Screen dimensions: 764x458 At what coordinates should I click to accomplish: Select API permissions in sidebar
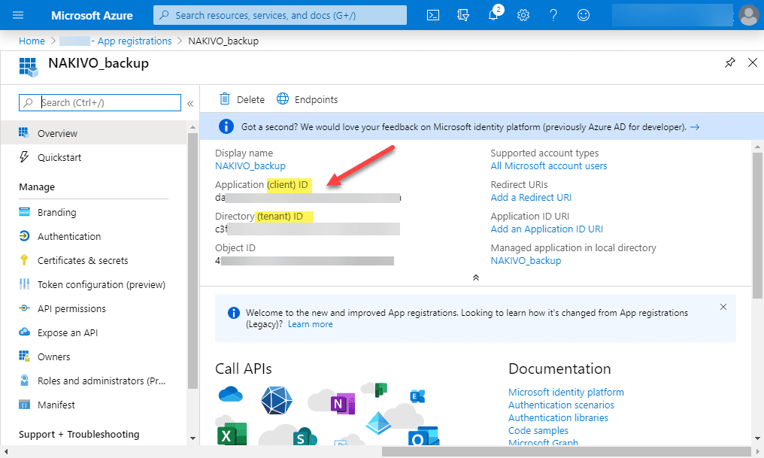click(x=71, y=308)
